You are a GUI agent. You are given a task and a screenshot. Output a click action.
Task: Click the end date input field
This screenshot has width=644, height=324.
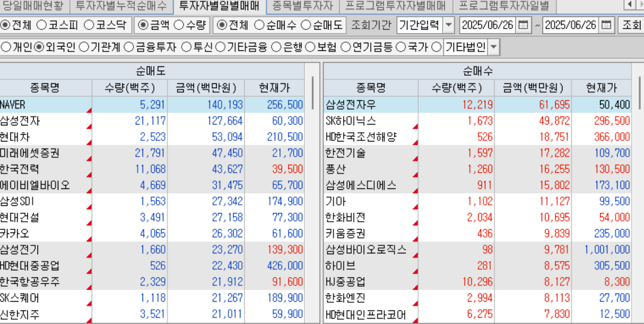pos(571,25)
